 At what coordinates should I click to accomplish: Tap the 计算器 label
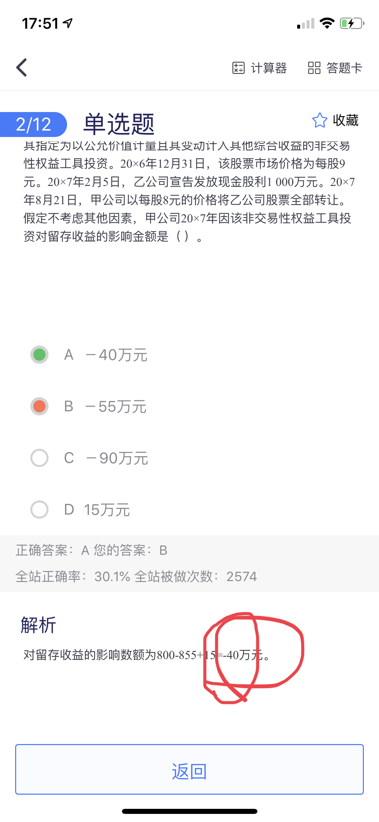[269, 68]
